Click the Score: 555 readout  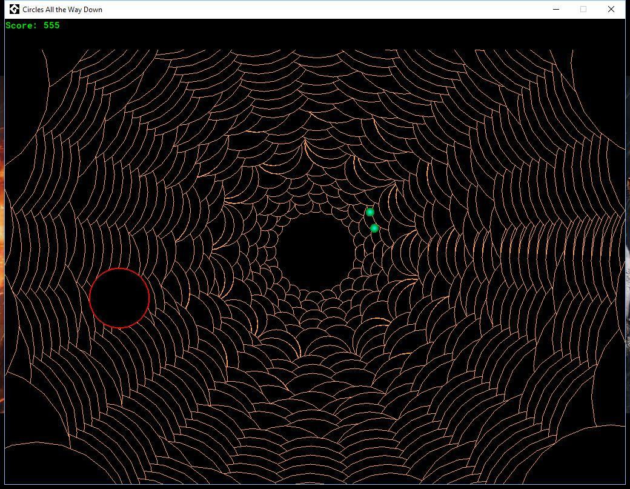point(33,25)
